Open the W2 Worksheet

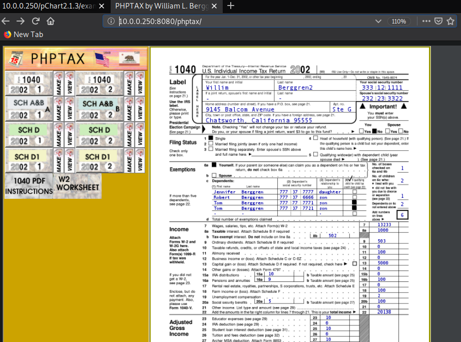(78, 183)
